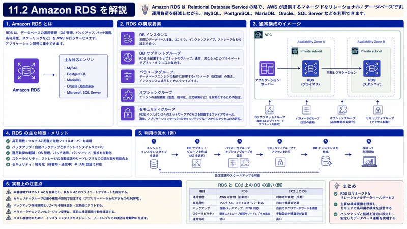The width and height of the screenshot is (407, 229).
Task: Click 設定変更やスケールアップも可能 caption
Action: [237, 175]
